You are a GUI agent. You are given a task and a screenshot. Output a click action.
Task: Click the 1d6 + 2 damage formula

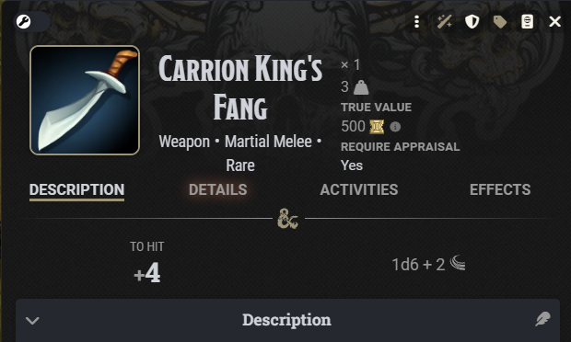[x=418, y=265]
